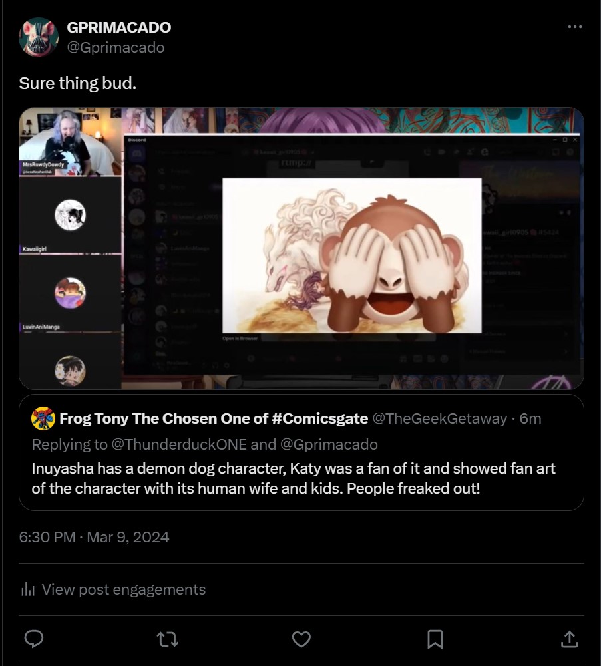Open the @TheGeekGetaway handle in quote
This screenshot has width=601, height=666.
pyautogui.click(x=440, y=418)
